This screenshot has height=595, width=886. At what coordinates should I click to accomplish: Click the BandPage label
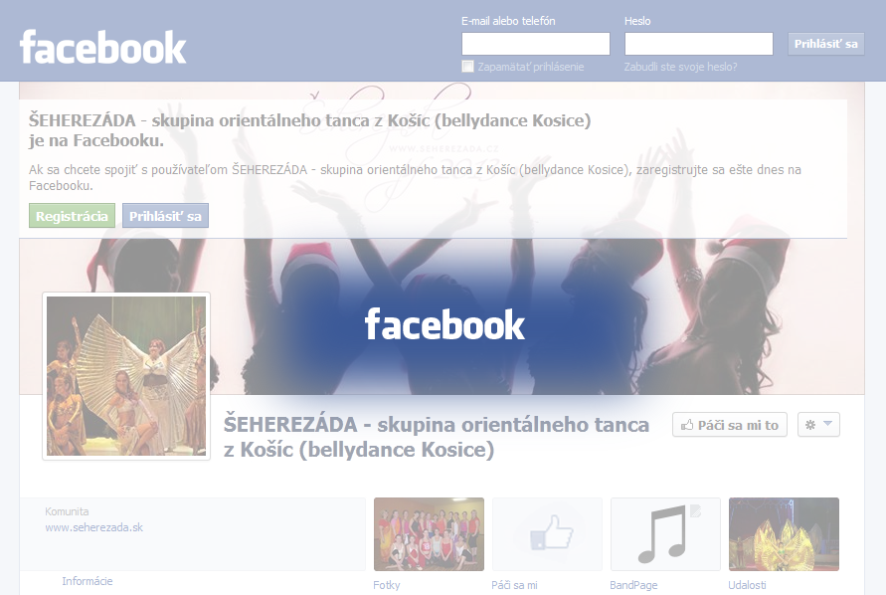(x=633, y=585)
